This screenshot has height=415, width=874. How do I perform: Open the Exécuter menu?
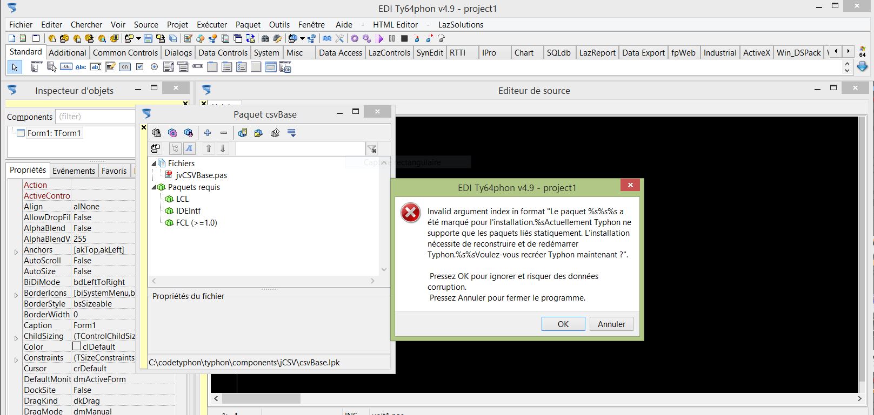pyautogui.click(x=212, y=25)
